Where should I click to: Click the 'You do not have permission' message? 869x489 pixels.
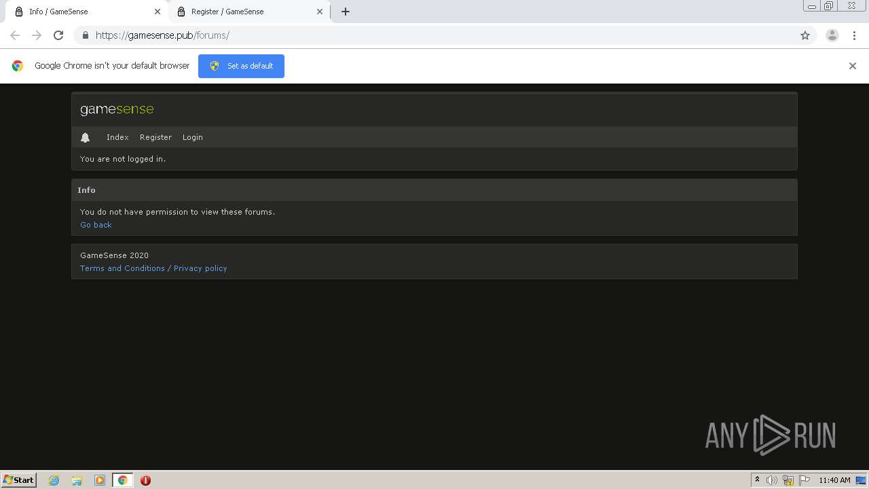point(177,212)
